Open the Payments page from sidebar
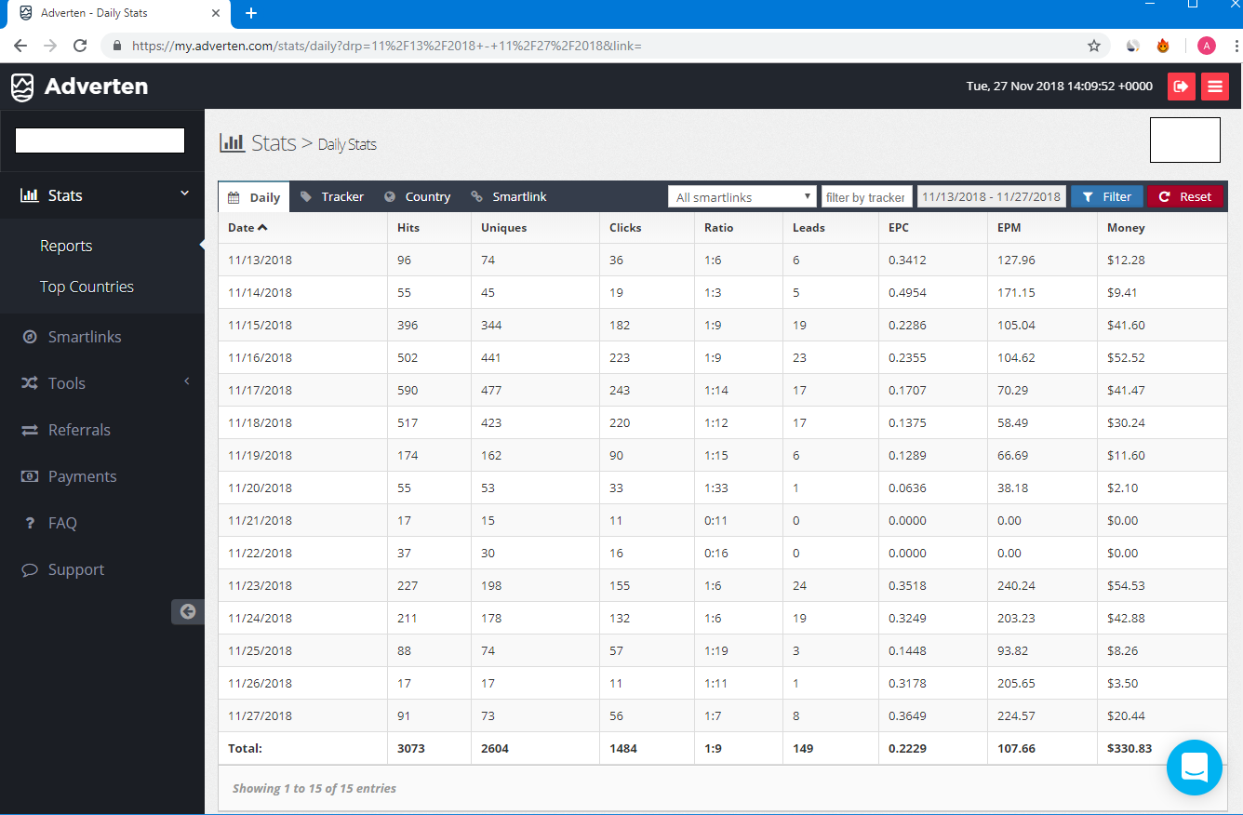The height and width of the screenshot is (815, 1243). [82, 476]
